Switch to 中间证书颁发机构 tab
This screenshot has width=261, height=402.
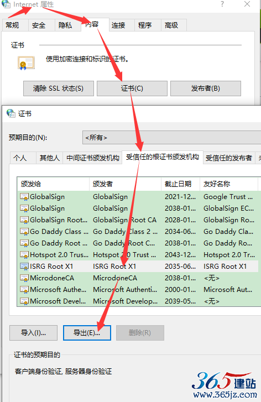click(x=92, y=158)
